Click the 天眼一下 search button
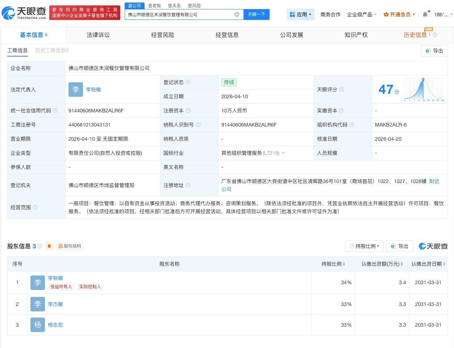Image resolution: width=454 pixels, height=348 pixels. (x=257, y=14)
